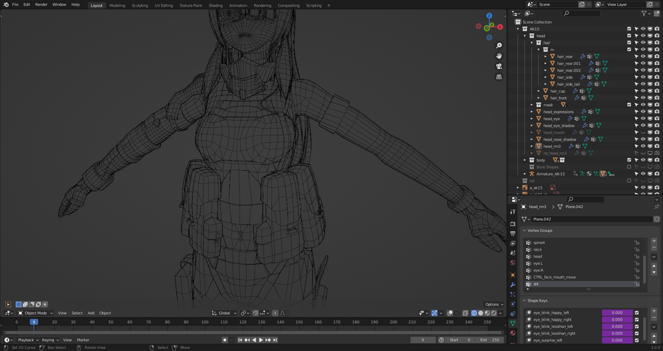The height and width of the screenshot is (351, 663).
Task: Select the neck vertex group
Action: [x=538, y=249]
